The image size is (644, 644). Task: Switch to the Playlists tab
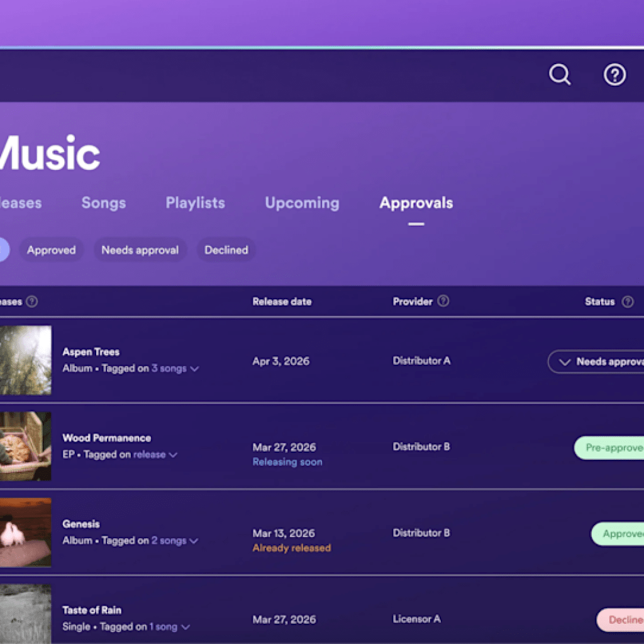click(195, 203)
